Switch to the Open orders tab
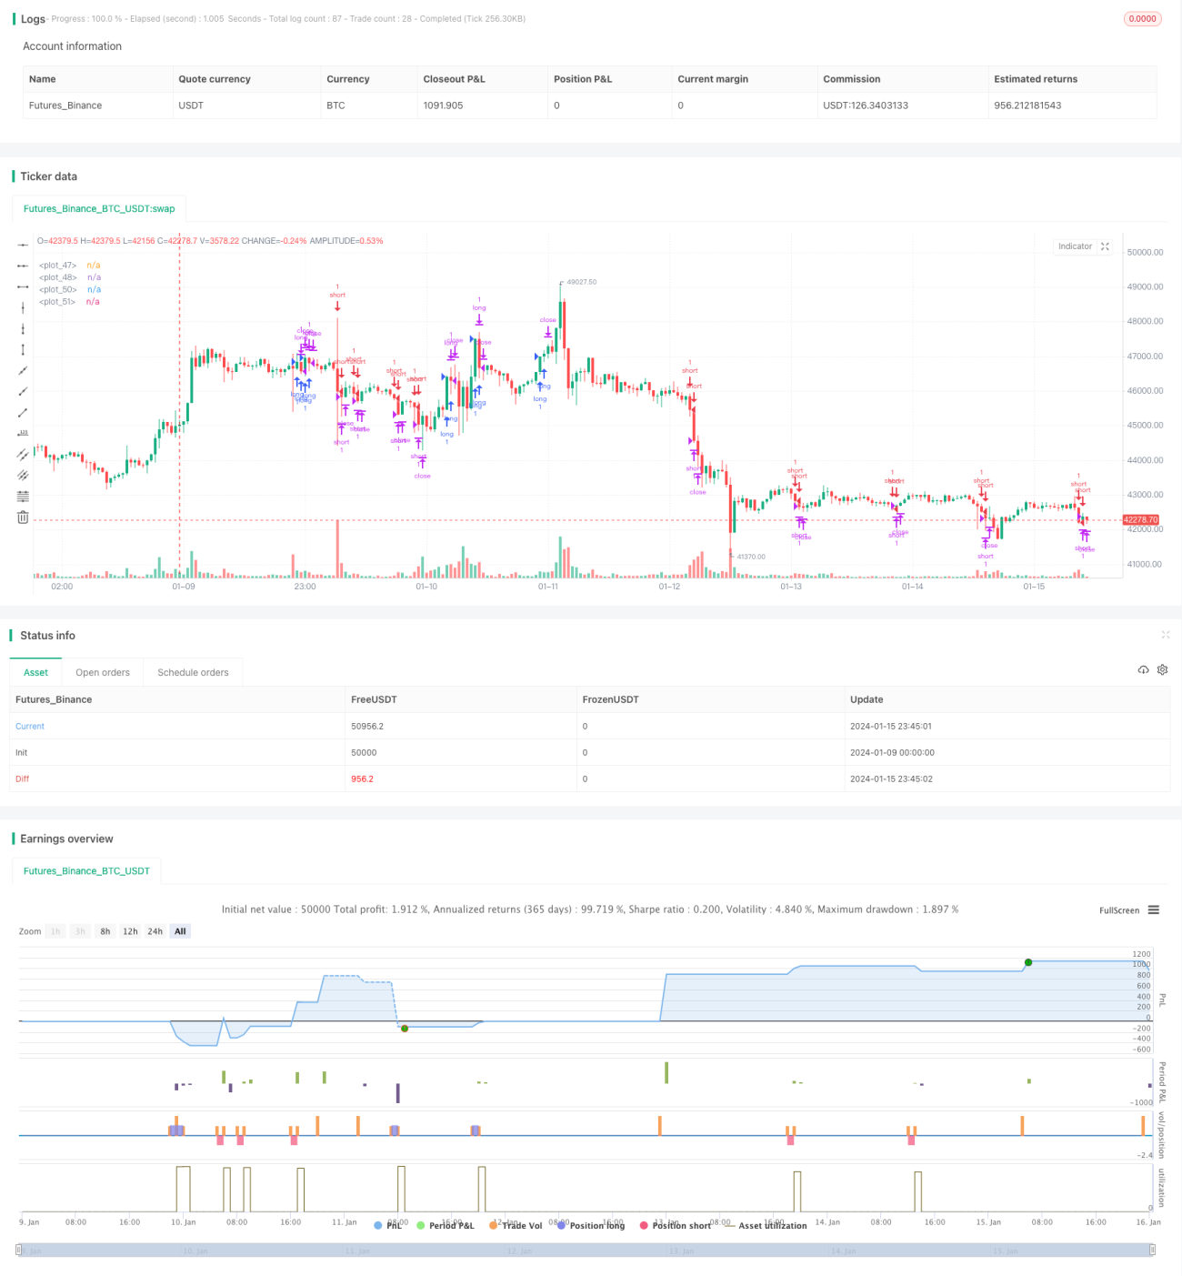 (103, 672)
